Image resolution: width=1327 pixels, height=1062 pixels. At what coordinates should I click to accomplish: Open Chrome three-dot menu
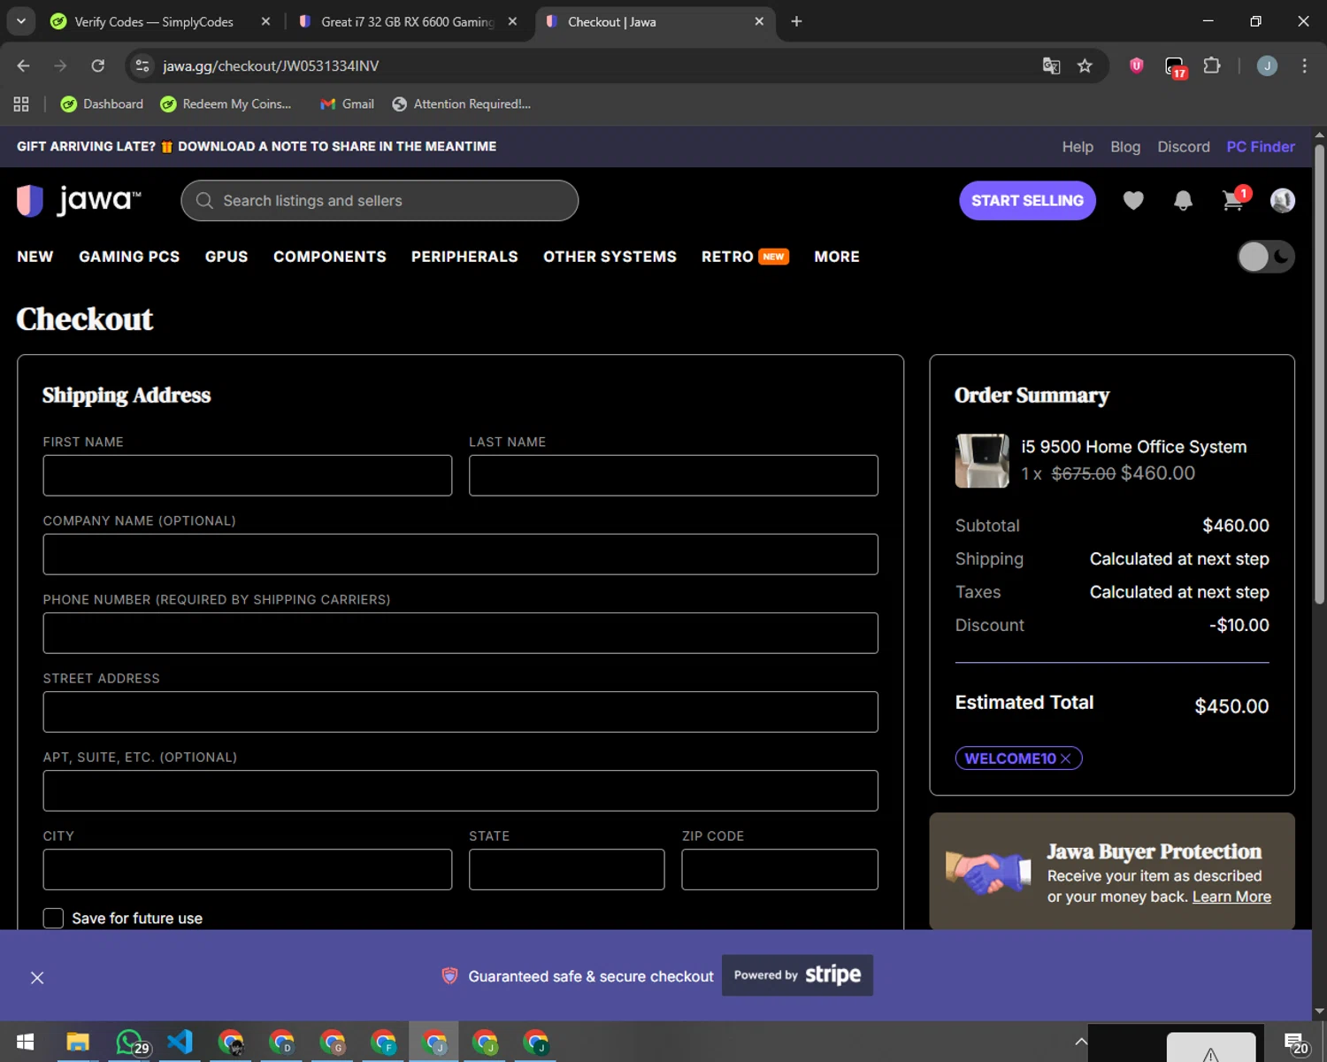click(x=1304, y=65)
